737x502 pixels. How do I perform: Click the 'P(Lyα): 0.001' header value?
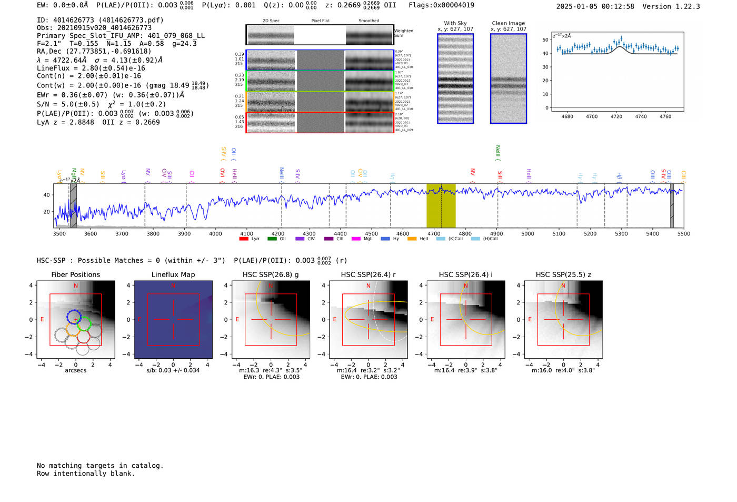tap(229, 5)
